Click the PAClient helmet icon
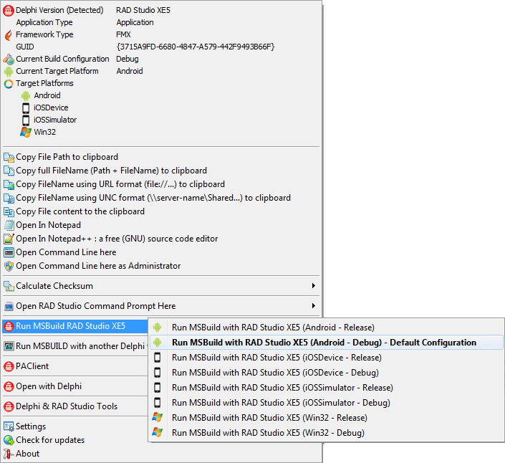 pos(9,366)
